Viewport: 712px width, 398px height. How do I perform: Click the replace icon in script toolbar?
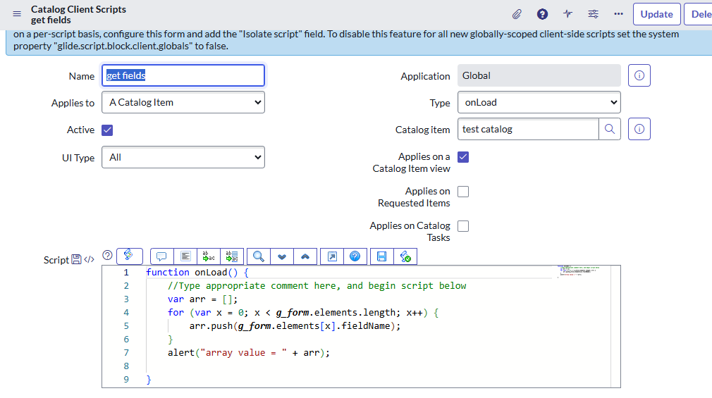tap(209, 256)
